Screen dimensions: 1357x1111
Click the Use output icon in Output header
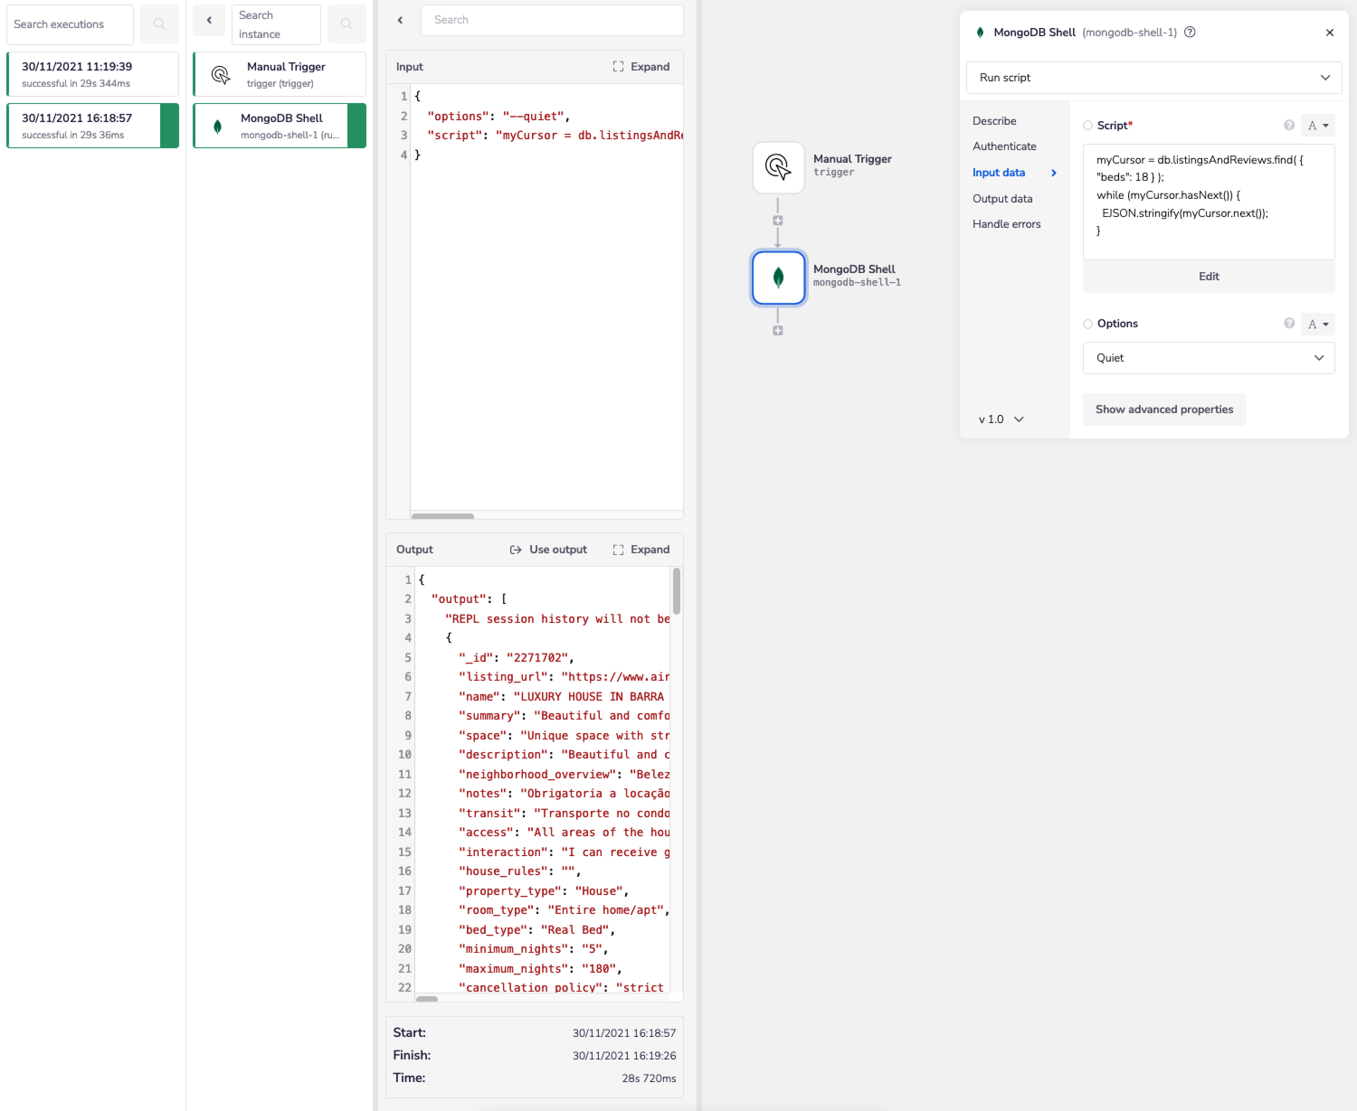coord(516,549)
